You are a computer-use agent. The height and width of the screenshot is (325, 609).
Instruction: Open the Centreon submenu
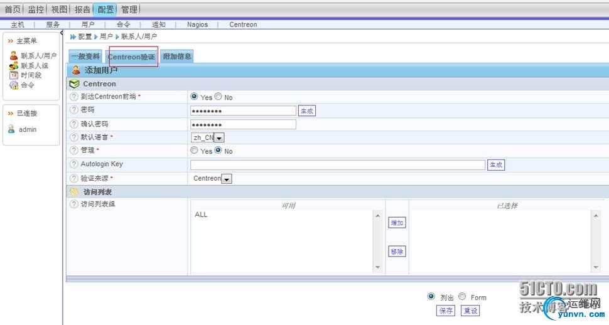(x=243, y=24)
